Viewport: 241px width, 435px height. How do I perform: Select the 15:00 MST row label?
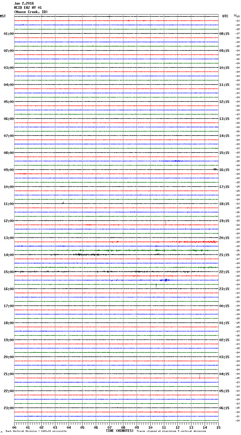tap(9, 272)
